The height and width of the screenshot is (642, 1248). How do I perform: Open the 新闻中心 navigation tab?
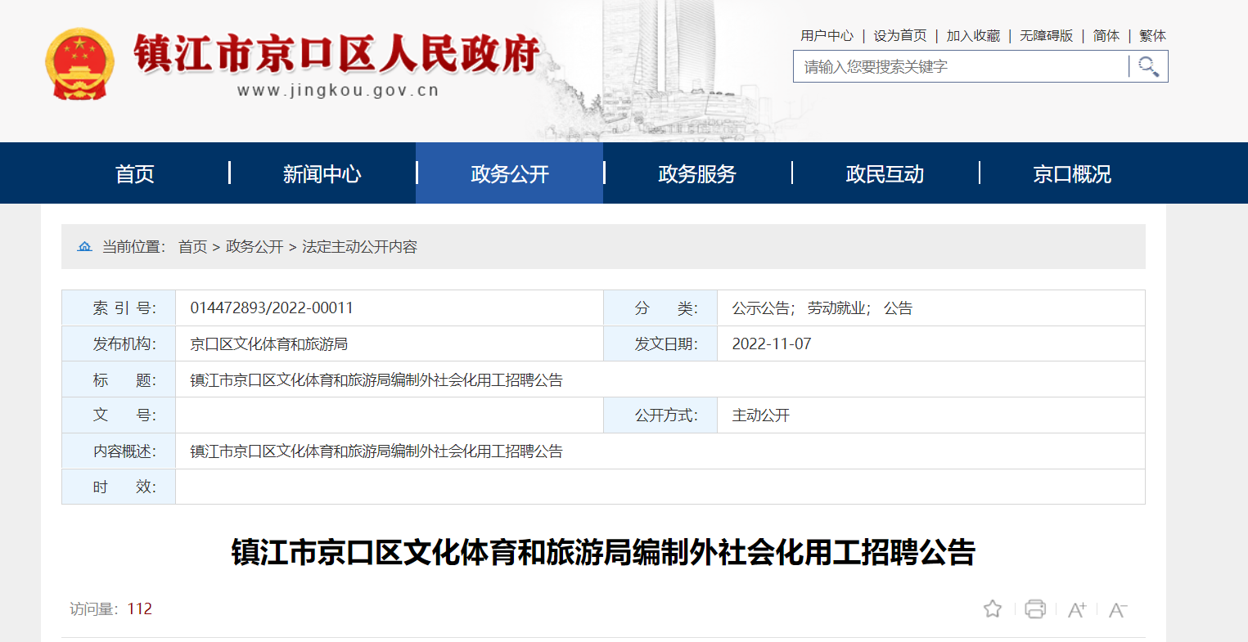322,174
